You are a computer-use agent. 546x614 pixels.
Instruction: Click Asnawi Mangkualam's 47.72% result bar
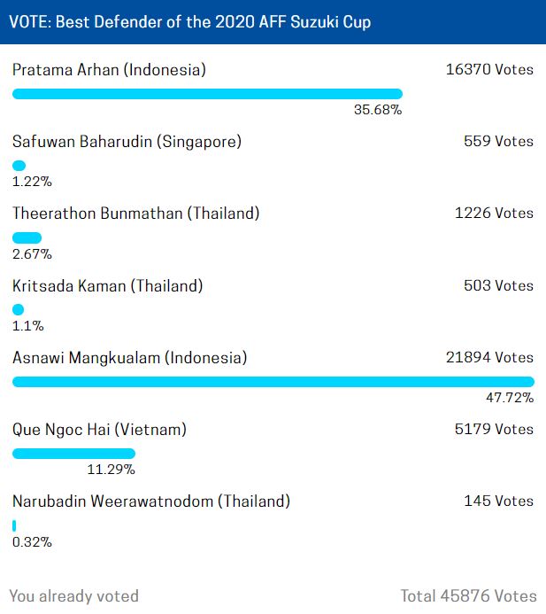(x=273, y=382)
